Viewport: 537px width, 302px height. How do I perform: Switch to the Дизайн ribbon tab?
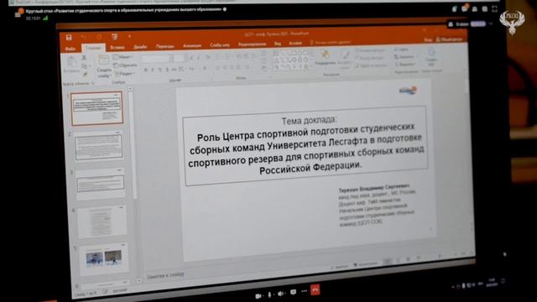point(140,47)
